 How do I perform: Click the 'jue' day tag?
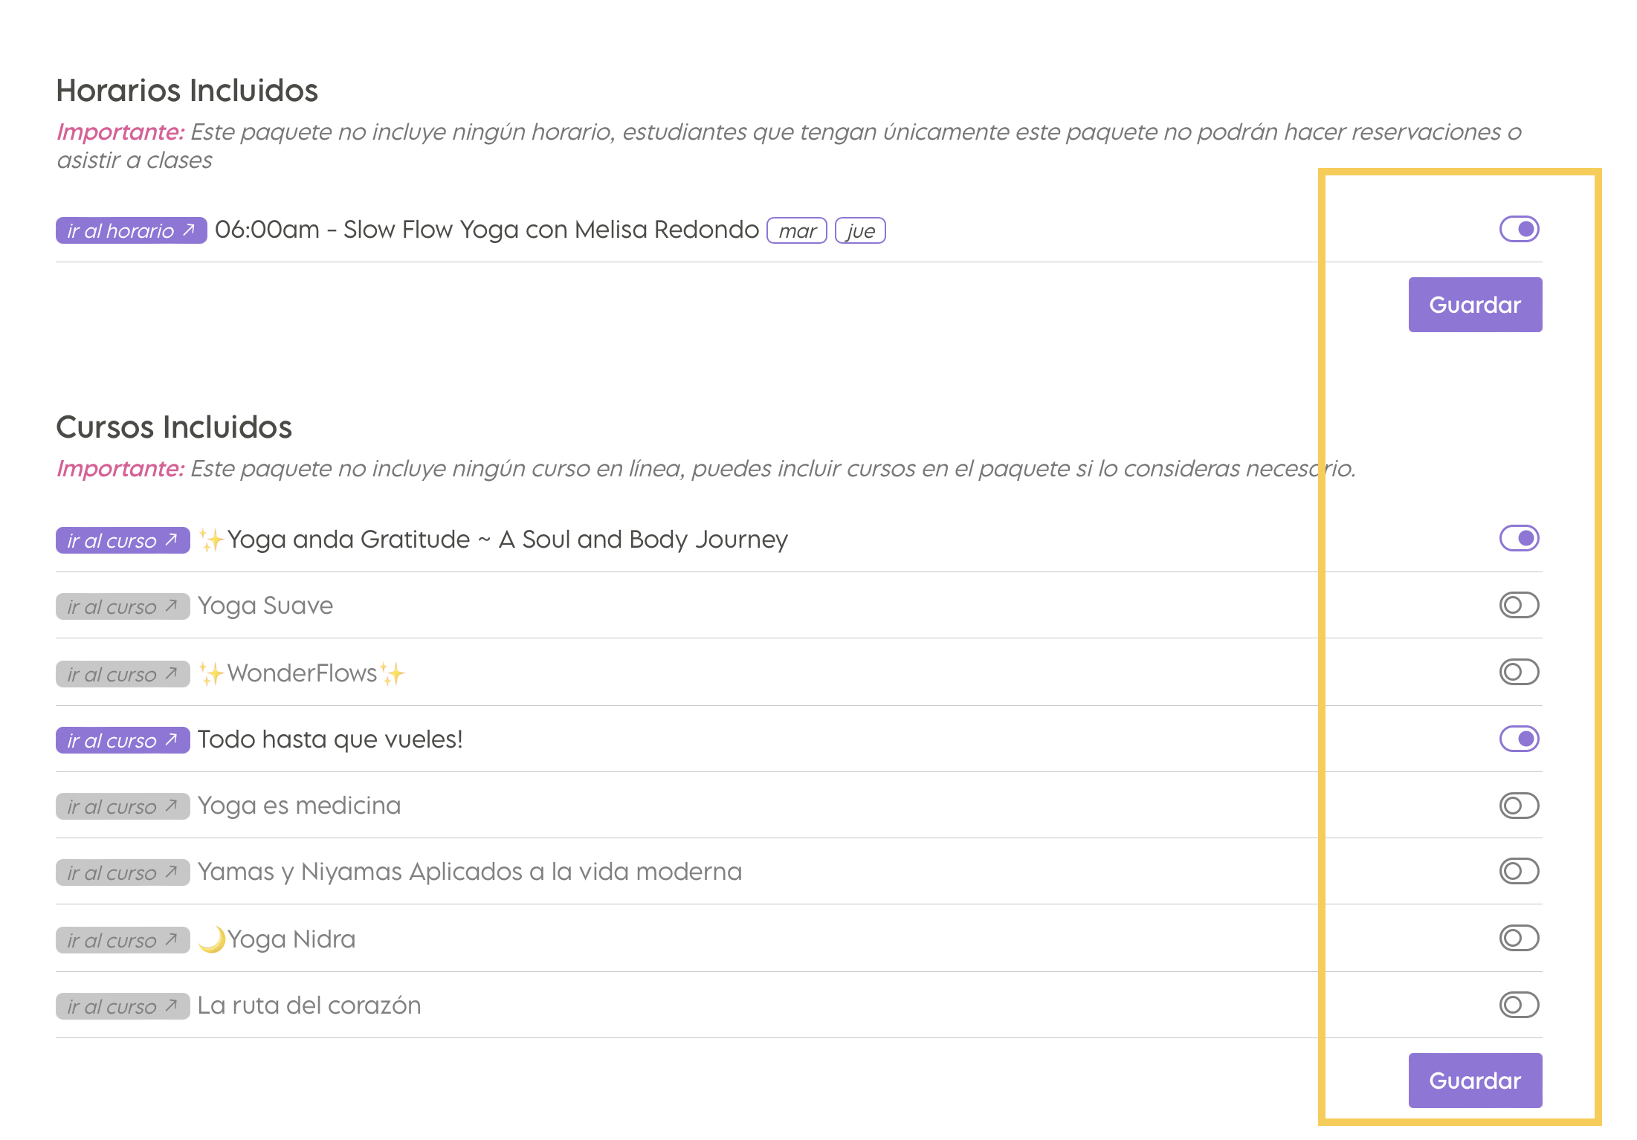click(860, 231)
